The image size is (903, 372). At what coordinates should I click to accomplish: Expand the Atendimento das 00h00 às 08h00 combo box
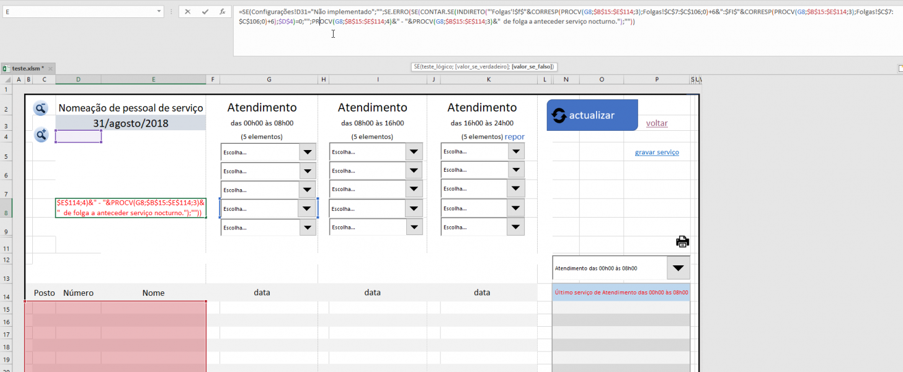(x=678, y=268)
